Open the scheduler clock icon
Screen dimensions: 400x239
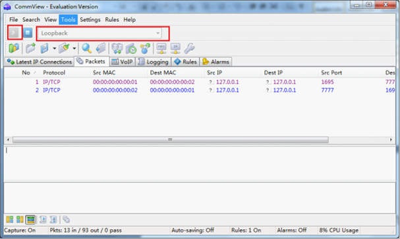131,48
